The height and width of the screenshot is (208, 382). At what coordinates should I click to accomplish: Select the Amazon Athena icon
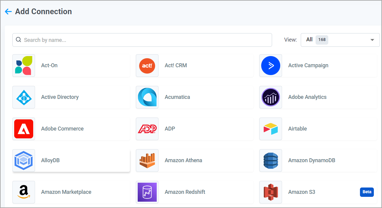pos(147,160)
